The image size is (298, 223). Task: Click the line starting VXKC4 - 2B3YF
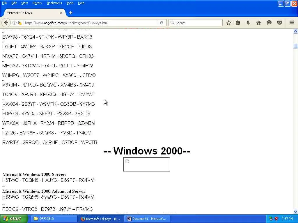[49, 104]
